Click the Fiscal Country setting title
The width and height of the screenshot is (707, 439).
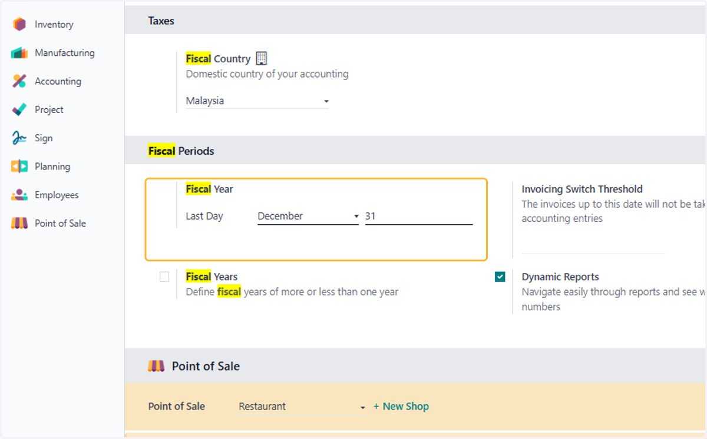218,59
